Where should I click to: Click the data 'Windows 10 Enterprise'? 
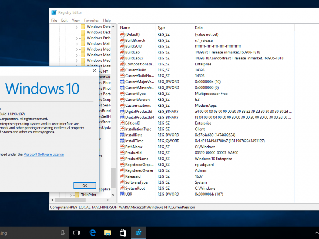[213, 159]
